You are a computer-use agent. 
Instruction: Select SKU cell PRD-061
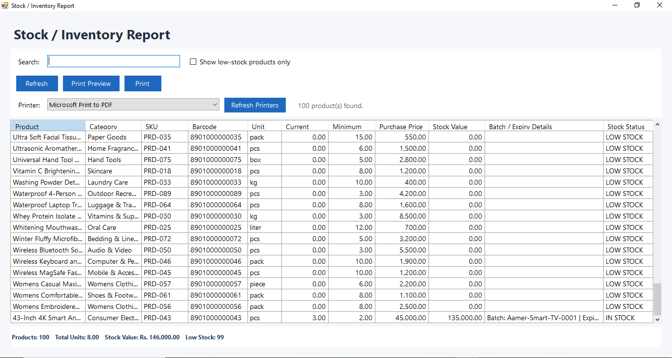[x=165, y=295]
